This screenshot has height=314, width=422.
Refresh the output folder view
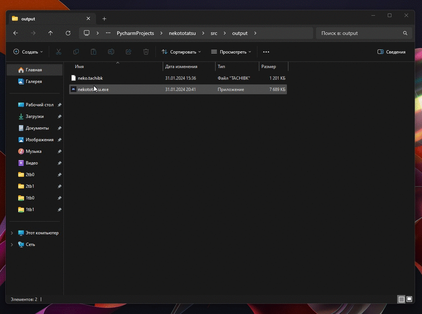(68, 33)
